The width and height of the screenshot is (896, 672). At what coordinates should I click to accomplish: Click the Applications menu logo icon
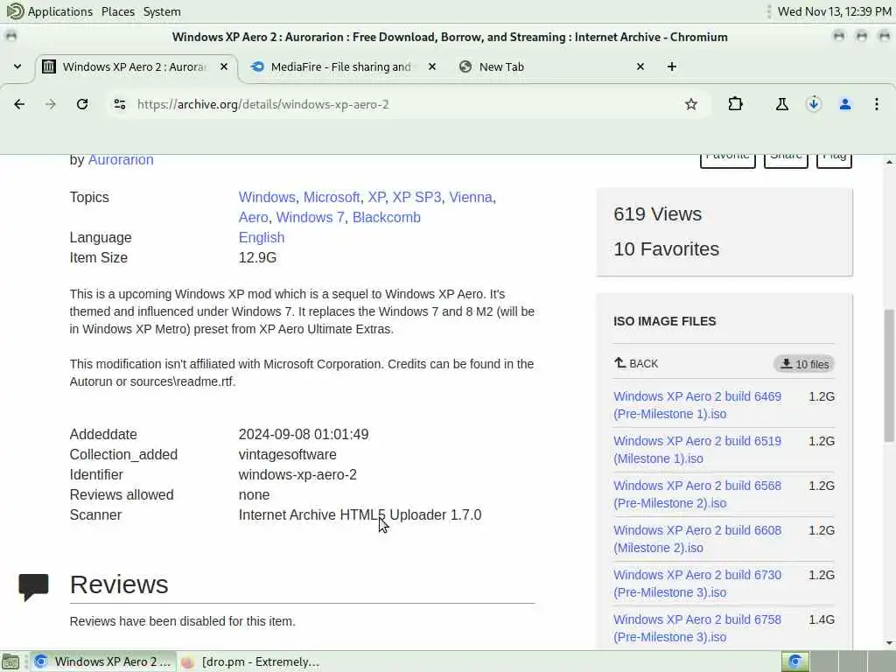(14, 11)
